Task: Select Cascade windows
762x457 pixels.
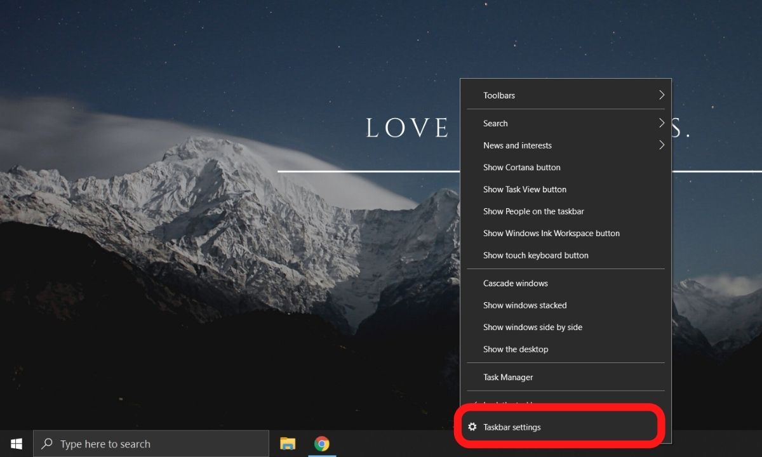Action: coord(515,283)
